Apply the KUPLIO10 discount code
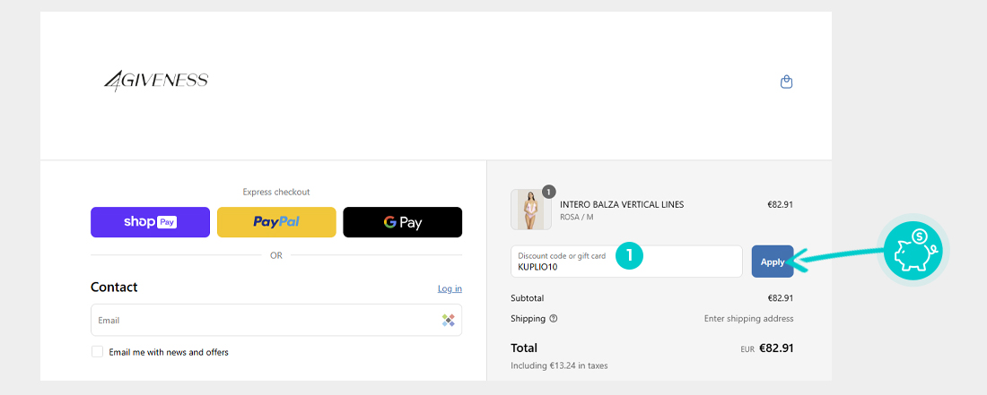Viewport: 987px width, 395px height. [773, 262]
